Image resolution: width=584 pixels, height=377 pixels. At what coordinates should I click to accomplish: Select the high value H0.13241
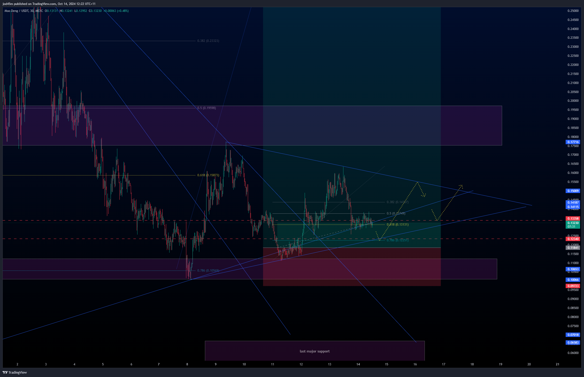(x=66, y=11)
